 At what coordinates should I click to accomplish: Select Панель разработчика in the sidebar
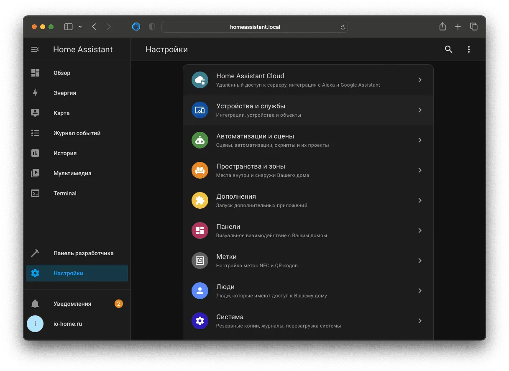pos(77,253)
